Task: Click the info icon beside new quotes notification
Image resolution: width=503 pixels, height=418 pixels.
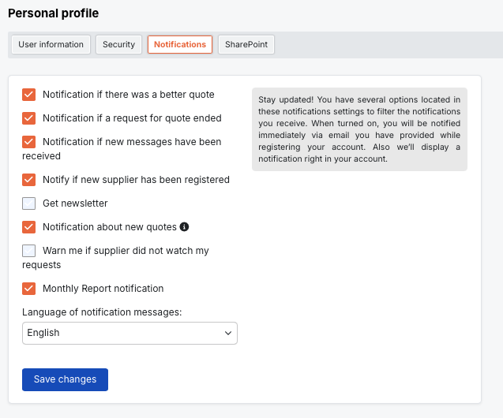Action: click(184, 227)
